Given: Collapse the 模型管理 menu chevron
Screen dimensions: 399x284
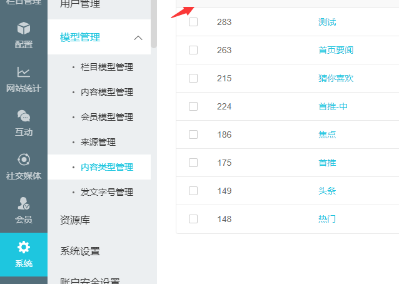Looking at the screenshot, I should pyautogui.click(x=138, y=38).
